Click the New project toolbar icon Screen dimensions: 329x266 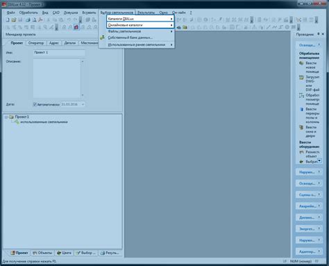tap(8, 20)
